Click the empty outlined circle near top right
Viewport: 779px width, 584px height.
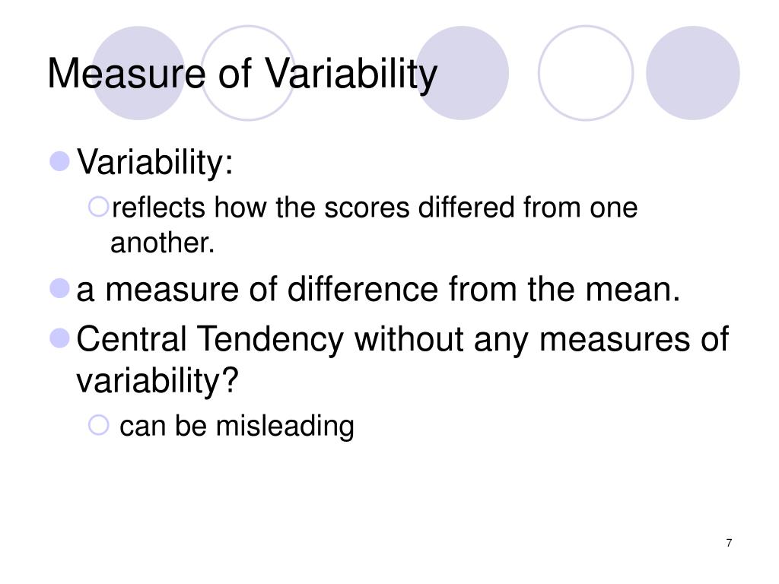click(586, 73)
